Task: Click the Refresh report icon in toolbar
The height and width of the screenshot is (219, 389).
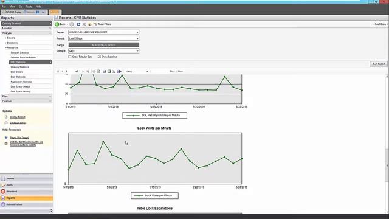Action: (78, 24)
